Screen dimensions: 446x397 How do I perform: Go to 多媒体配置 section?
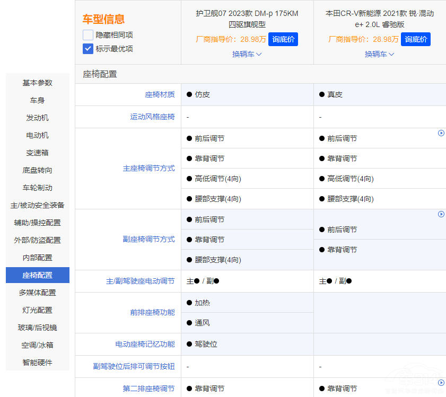point(38,293)
